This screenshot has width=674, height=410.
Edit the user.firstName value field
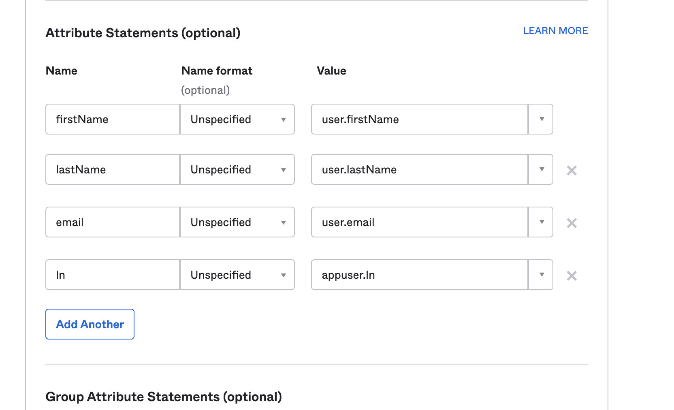(419, 119)
